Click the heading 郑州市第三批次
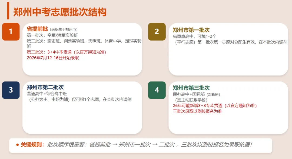Screen dimensions: 292x159 191,88
